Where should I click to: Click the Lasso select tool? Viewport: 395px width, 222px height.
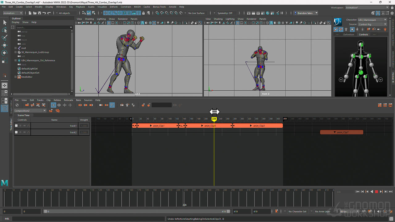point(5,30)
